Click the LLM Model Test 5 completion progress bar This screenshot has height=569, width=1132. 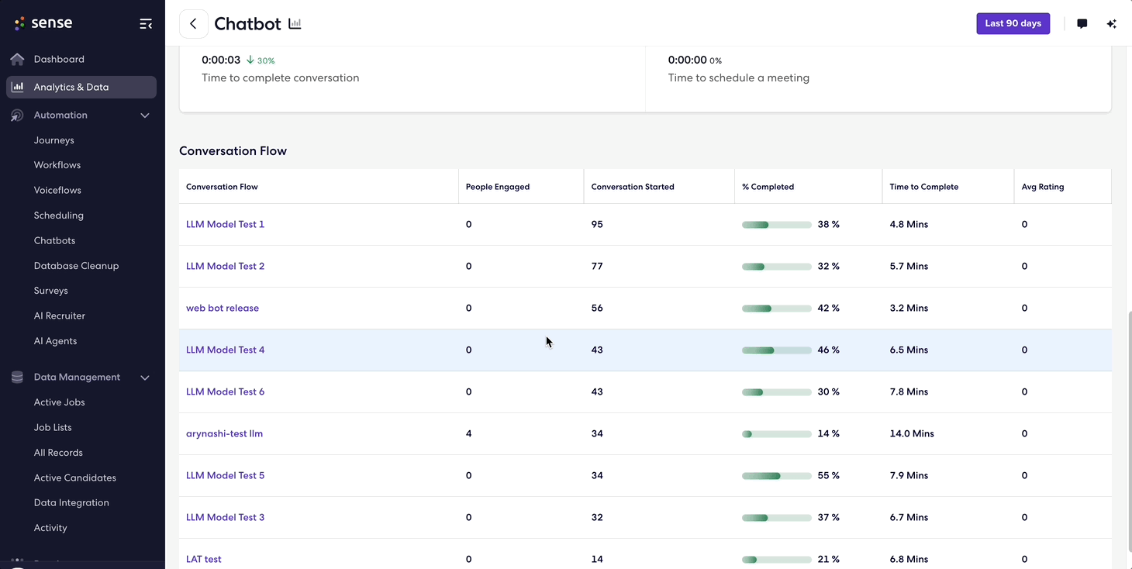click(x=776, y=475)
